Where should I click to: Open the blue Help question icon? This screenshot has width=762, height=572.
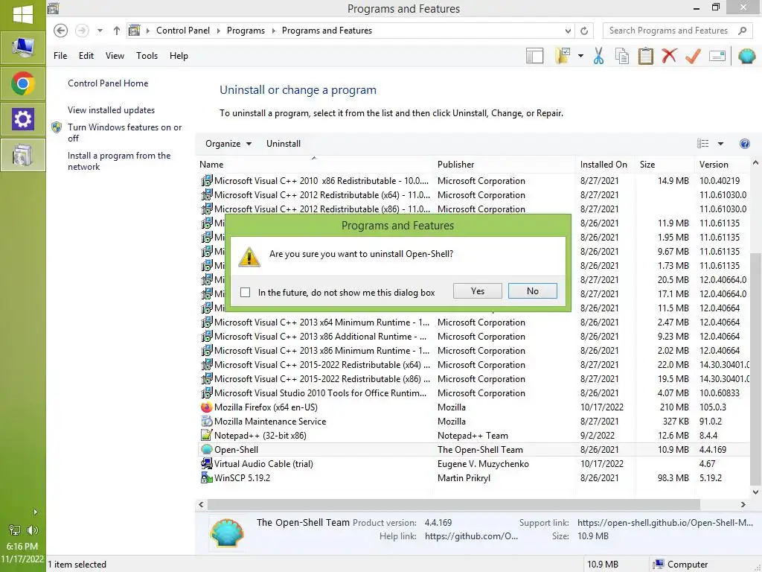[744, 144]
